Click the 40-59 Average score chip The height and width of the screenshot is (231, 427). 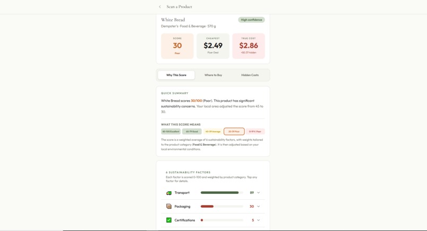pyautogui.click(x=213, y=131)
